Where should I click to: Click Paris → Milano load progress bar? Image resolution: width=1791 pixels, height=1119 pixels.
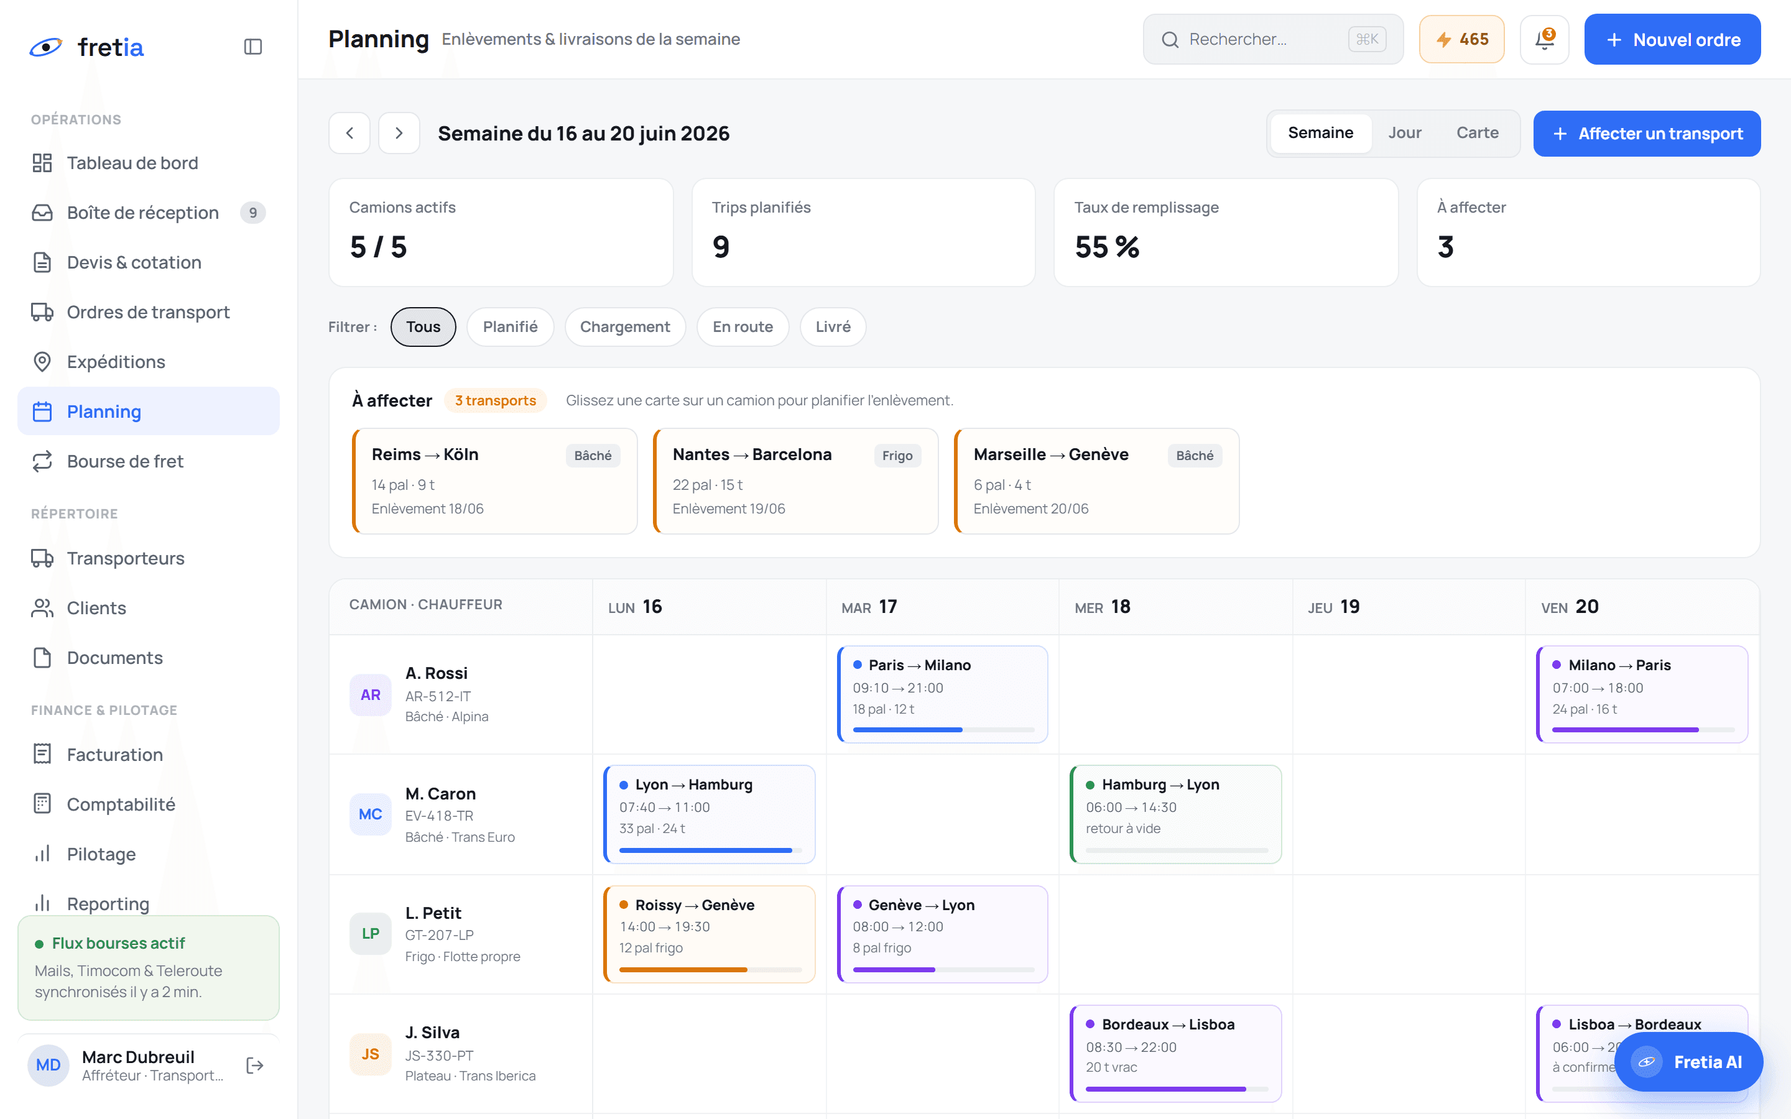tap(943, 730)
